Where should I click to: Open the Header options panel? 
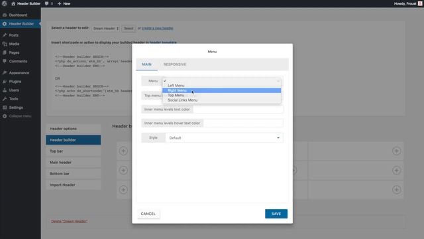[x=74, y=129]
